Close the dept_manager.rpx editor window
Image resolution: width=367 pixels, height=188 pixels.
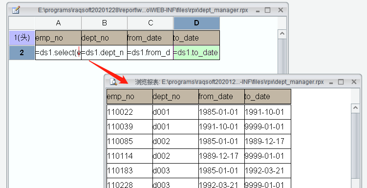tap(281, 10)
